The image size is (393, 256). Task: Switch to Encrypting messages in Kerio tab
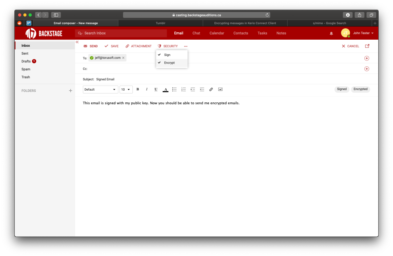coord(245,23)
